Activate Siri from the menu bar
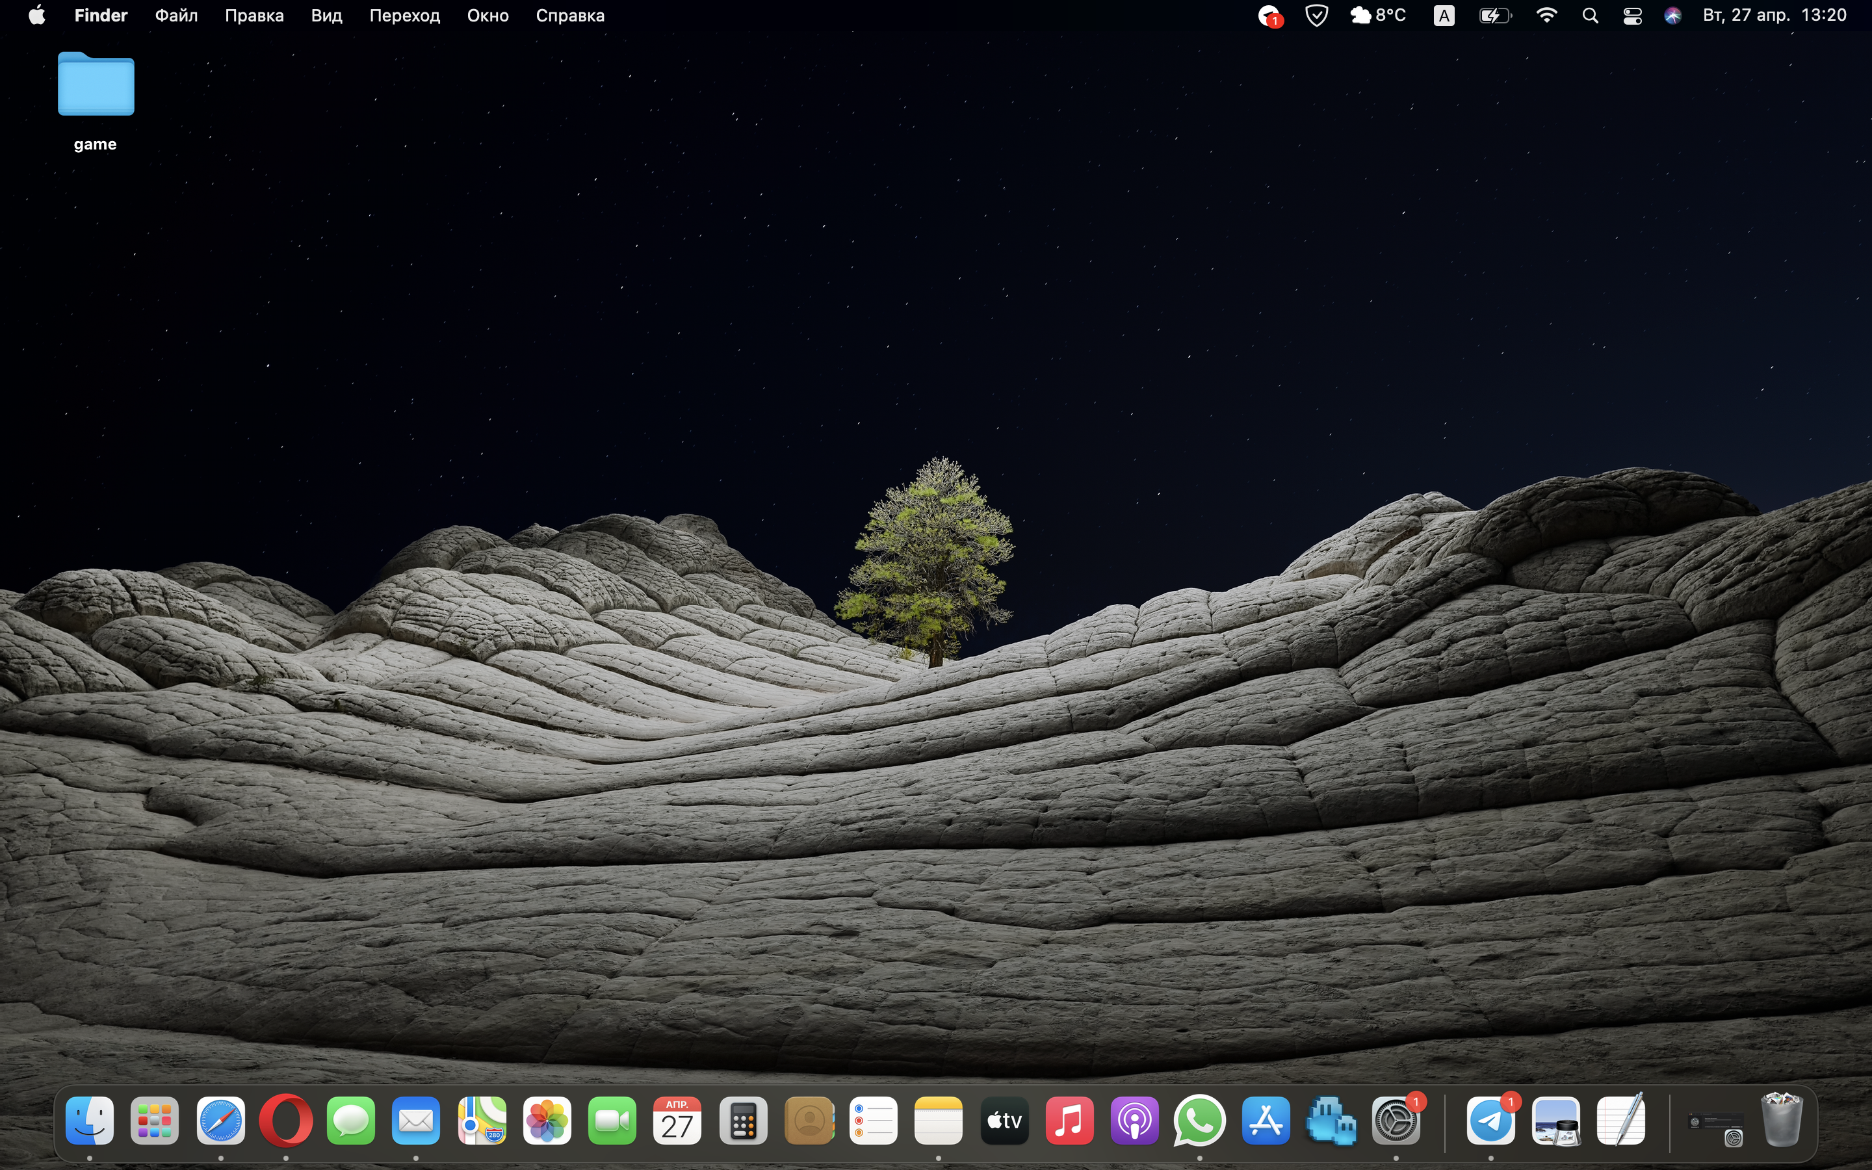The height and width of the screenshot is (1170, 1872). click(x=1672, y=16)
